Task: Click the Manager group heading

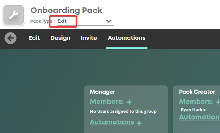Action: 102,92
